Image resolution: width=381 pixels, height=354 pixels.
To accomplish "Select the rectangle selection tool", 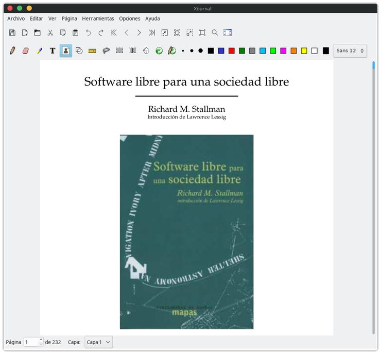I will (x=119, y=50).
